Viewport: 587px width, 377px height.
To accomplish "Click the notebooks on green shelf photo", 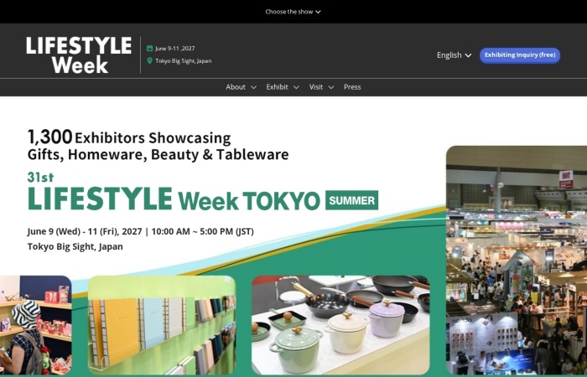I will tap(162, 325).
